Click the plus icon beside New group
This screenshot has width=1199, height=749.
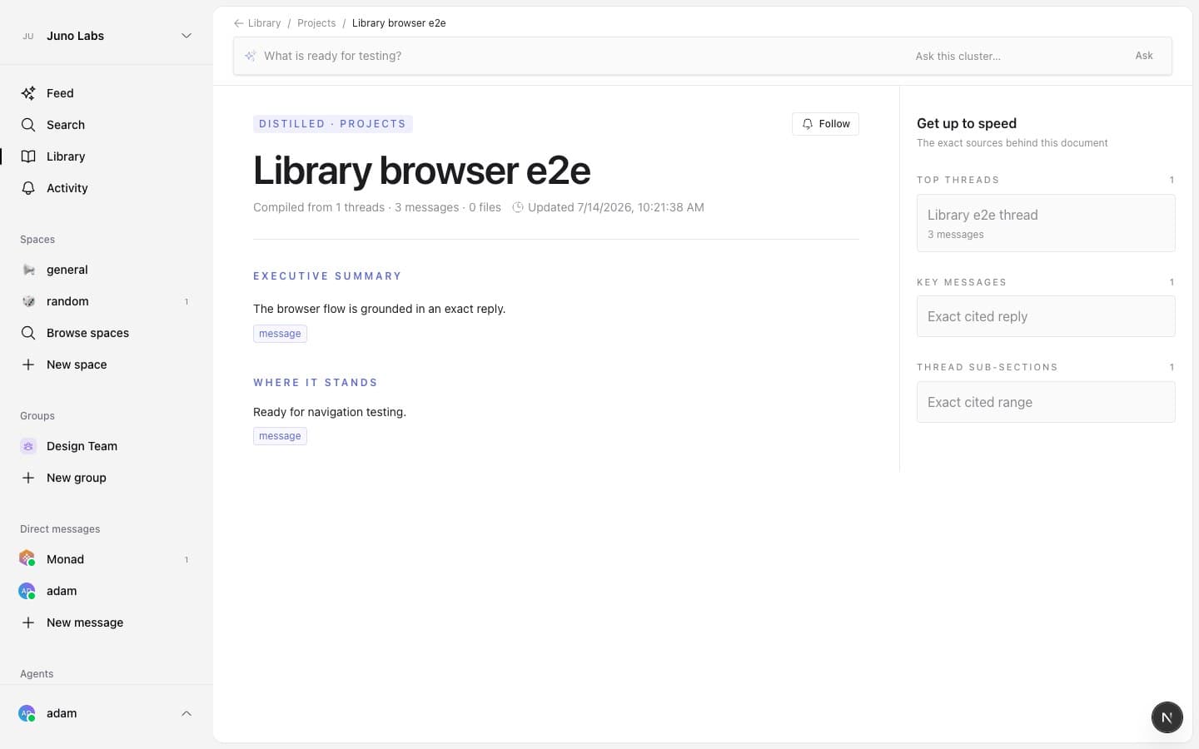[28, 478]
